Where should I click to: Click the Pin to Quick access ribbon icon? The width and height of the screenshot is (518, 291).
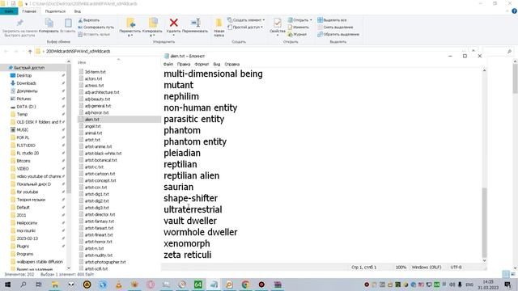(19, 23)
